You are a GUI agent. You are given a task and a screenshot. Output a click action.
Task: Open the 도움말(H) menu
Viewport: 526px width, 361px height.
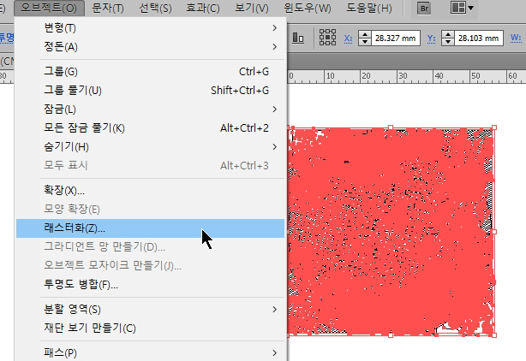[x=369, y=8]
